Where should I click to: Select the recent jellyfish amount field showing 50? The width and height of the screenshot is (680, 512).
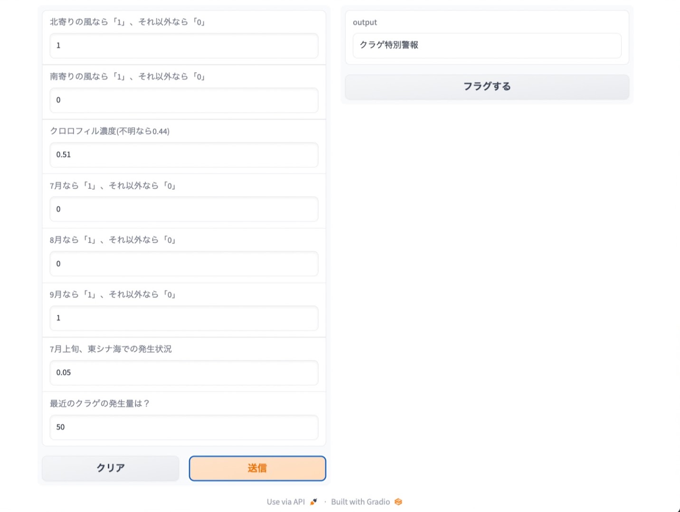(184, 427)
